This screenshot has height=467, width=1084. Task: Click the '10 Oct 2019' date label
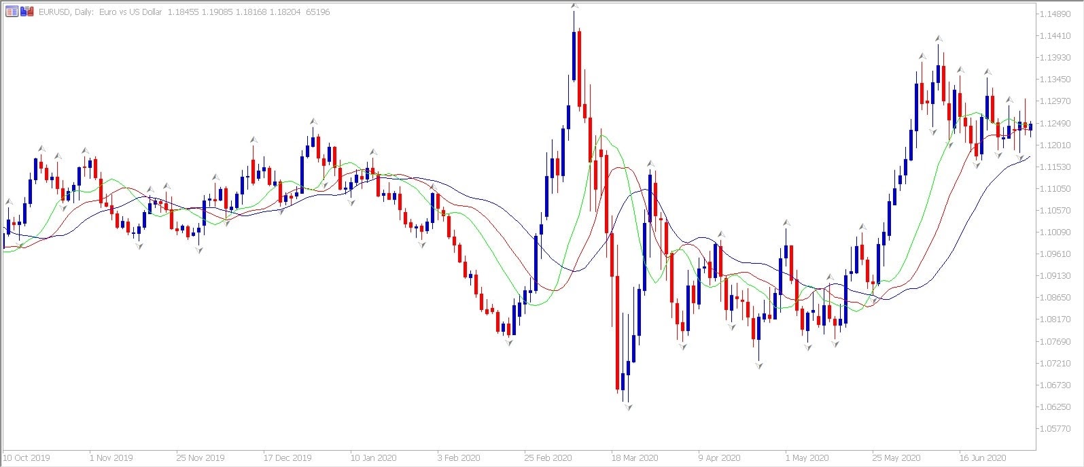pos(27,458)
